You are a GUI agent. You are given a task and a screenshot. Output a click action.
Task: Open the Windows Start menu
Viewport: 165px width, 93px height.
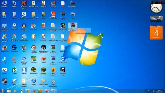tap(2, 91)
